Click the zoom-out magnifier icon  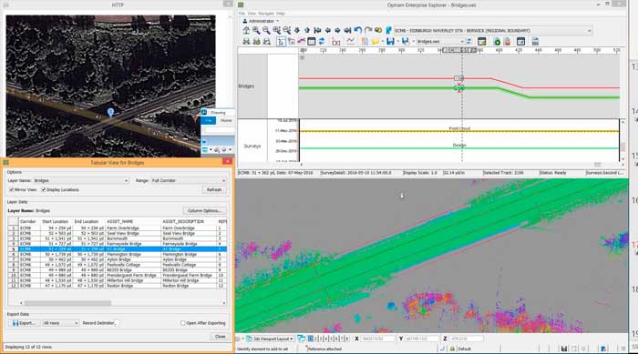pyautogui.click(x=266, y=30)
